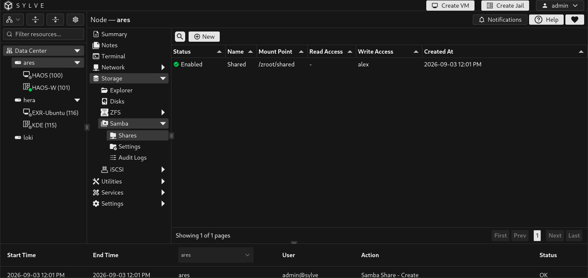Create a new Samba share
Viewport: 588px width, 278px height.
204,37
